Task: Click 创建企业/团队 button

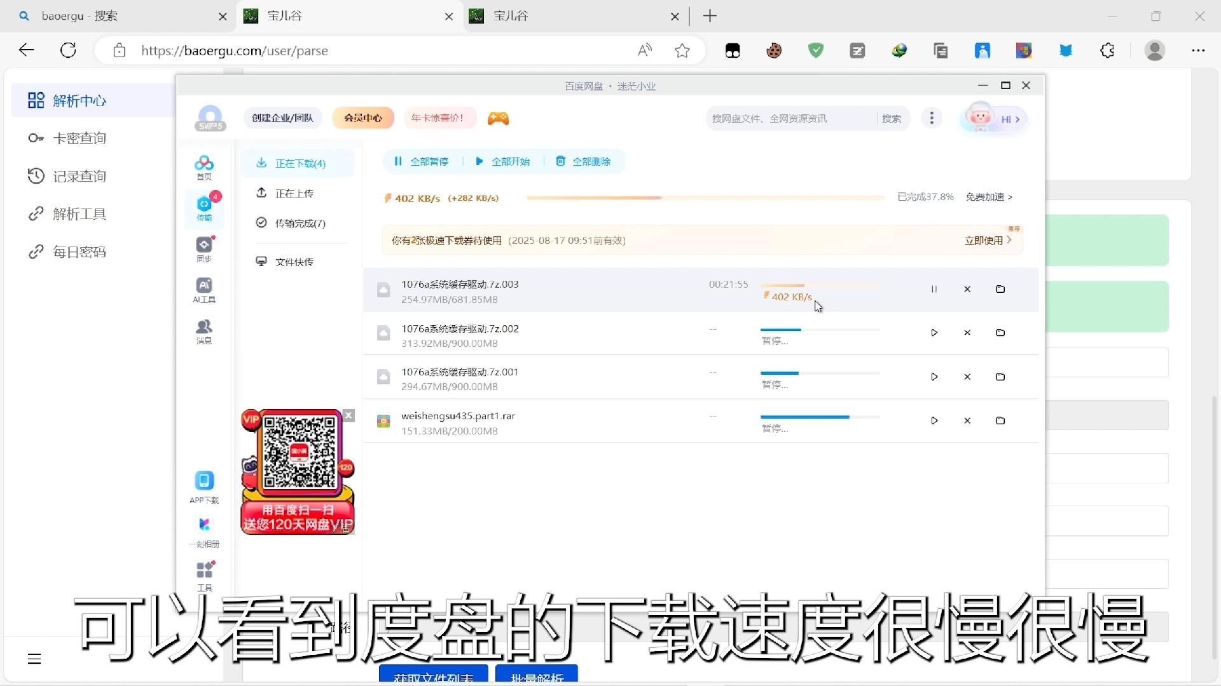Action: pos(282,118)
